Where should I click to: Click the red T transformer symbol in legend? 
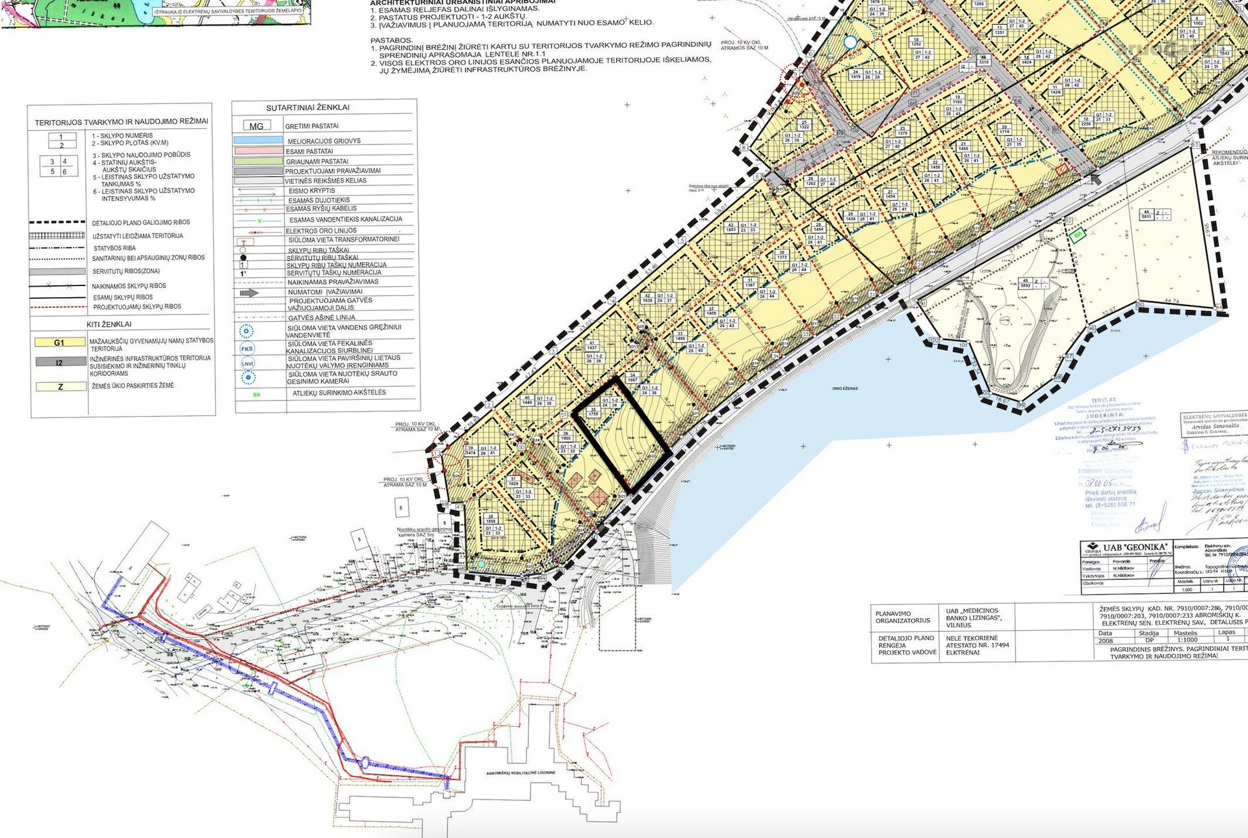(244, 242)
